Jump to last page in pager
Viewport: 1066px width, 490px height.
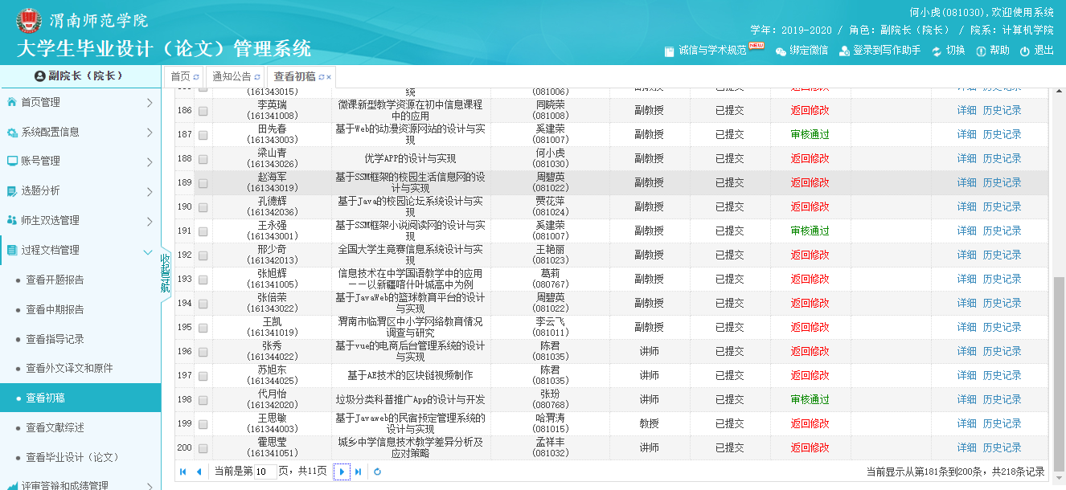[x=359, y=472]
